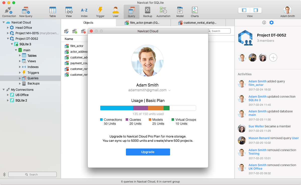Open Index objects in toolbar
Viewport: 301px width, 185px height.
pos(84,12)
